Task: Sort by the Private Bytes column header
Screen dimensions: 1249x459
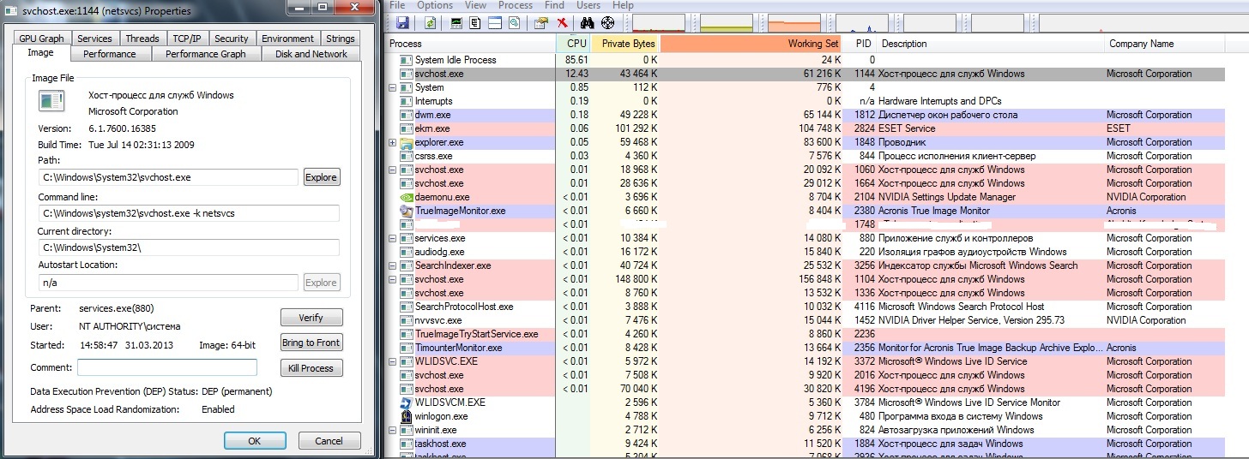Action: 625,44
